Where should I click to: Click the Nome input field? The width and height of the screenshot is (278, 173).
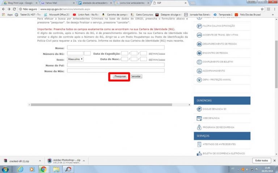coord(115,48)
